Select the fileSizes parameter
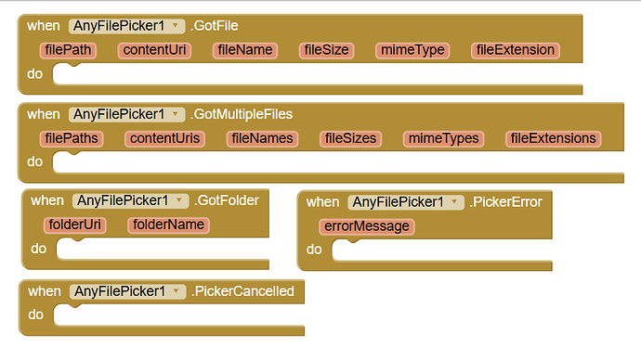The height and width of the screenshot is (347, 641). (x=350, y=139)
